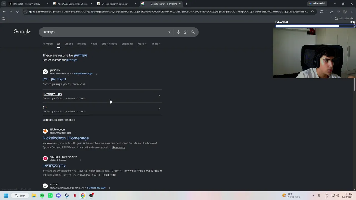This screenshot has width=356, height=200.
Task: Open the volume control in system tray
Action: 338,196
